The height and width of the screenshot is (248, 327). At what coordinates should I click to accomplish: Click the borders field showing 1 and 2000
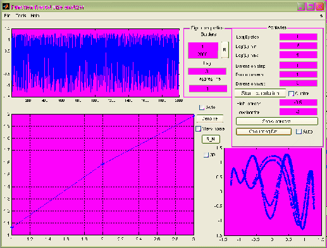(x=203, y=50)
